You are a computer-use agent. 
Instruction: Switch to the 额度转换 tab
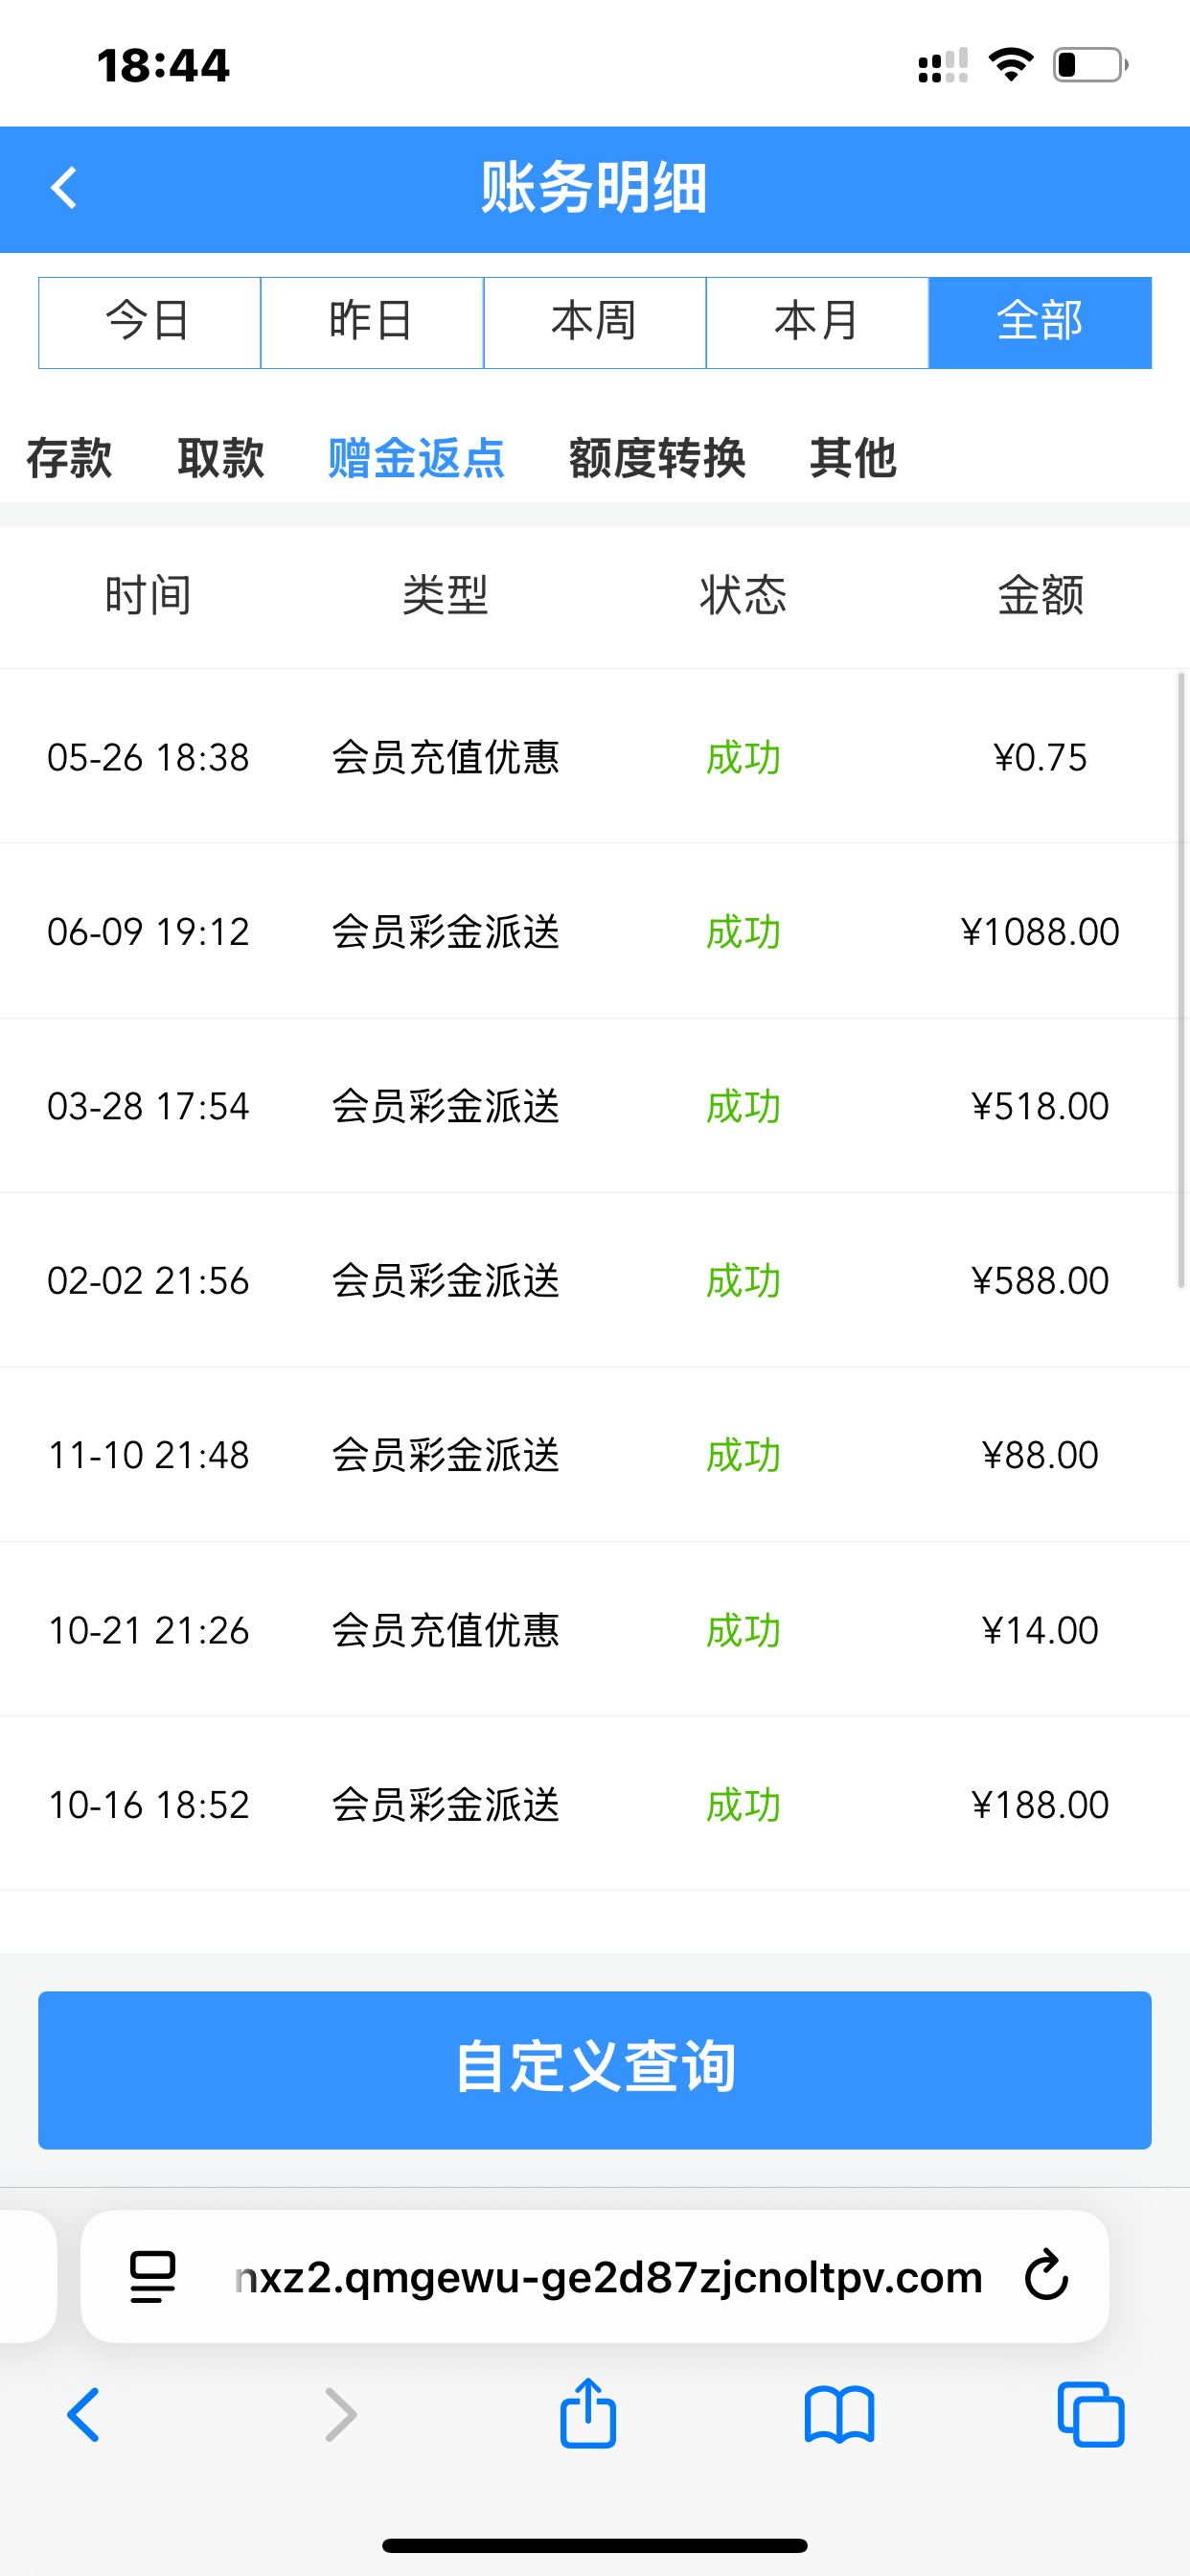[x=657, y=459]
